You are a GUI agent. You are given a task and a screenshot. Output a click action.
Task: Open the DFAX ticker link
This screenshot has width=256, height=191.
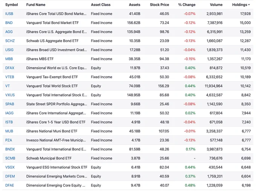[x=10, y=68]
